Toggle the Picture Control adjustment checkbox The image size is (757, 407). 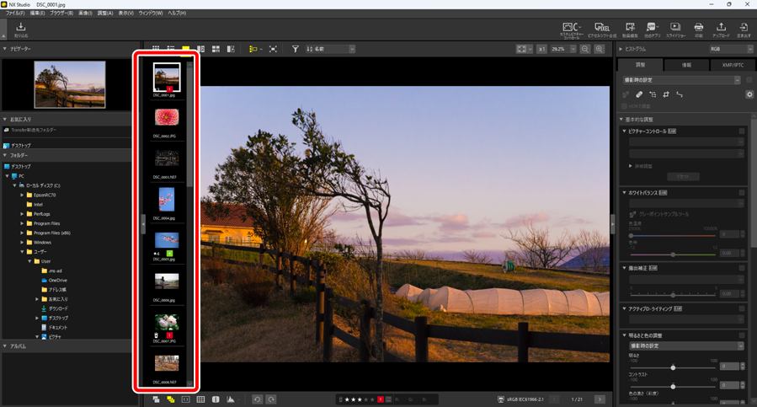click(742, 131)
